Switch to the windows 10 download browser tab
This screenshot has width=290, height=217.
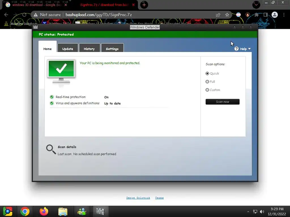point(37,5)
